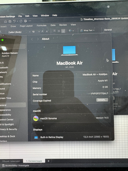Select Sound in Settings sidebar
Screen dimensions: 128x171
click(3, 89)
